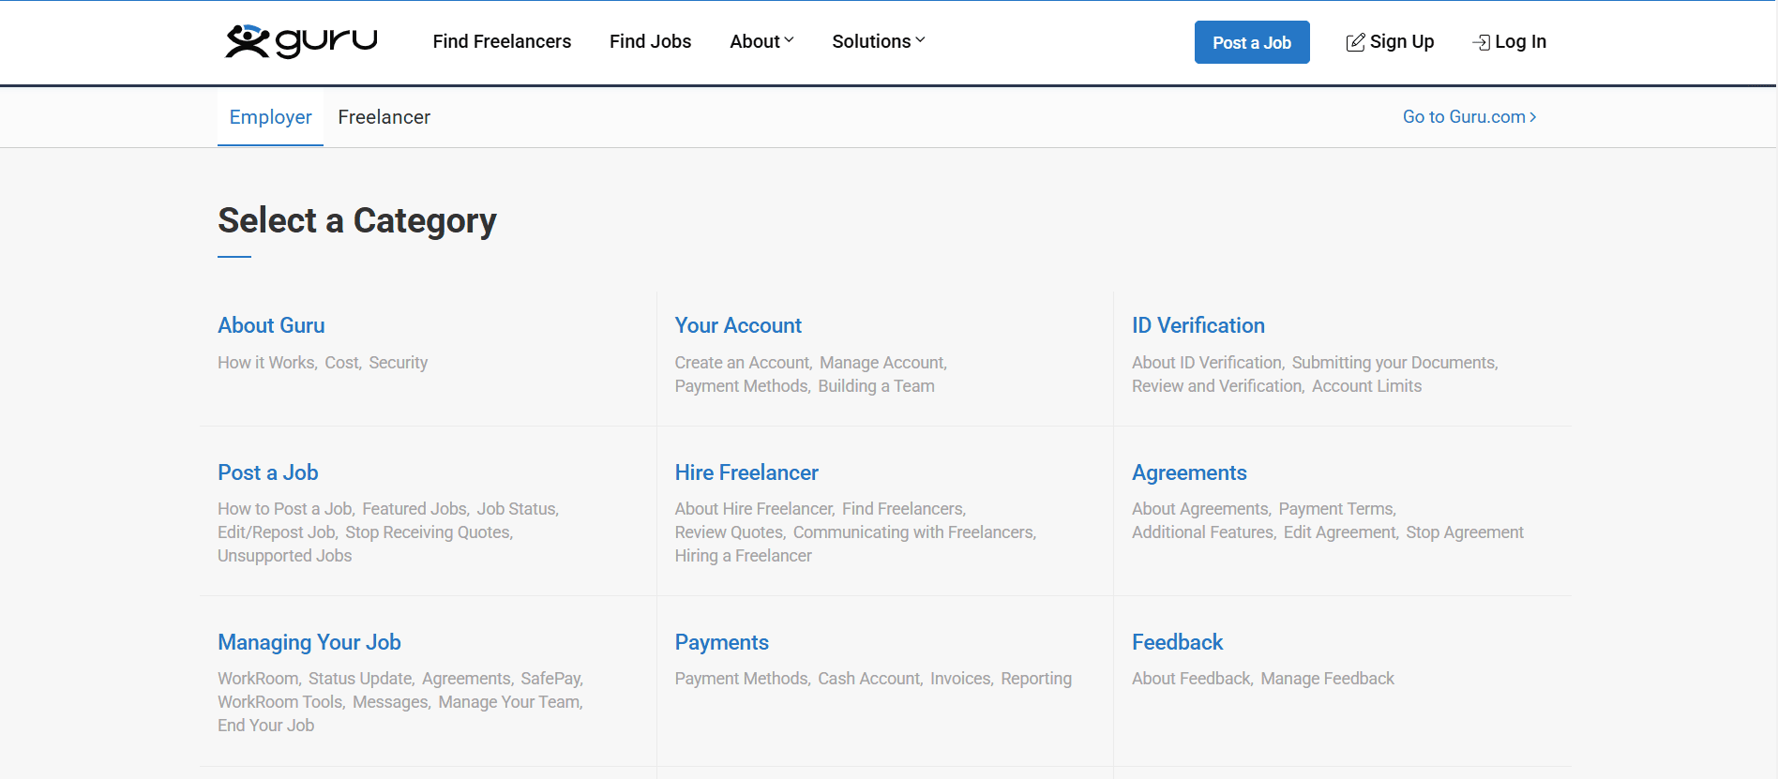
Task: Click the Status Update topic
Action: [360, 679]
